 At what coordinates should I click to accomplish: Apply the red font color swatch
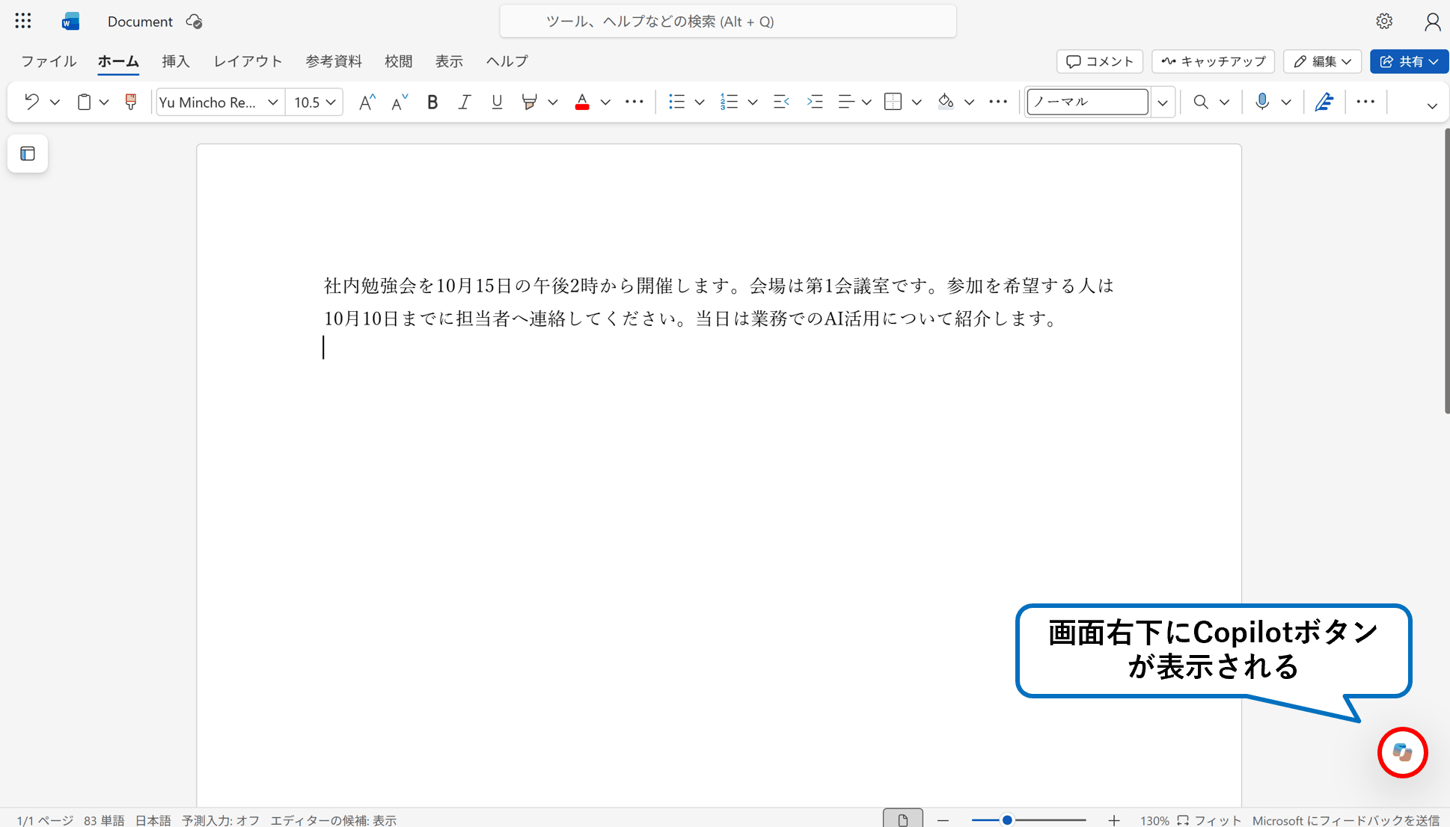582,102
